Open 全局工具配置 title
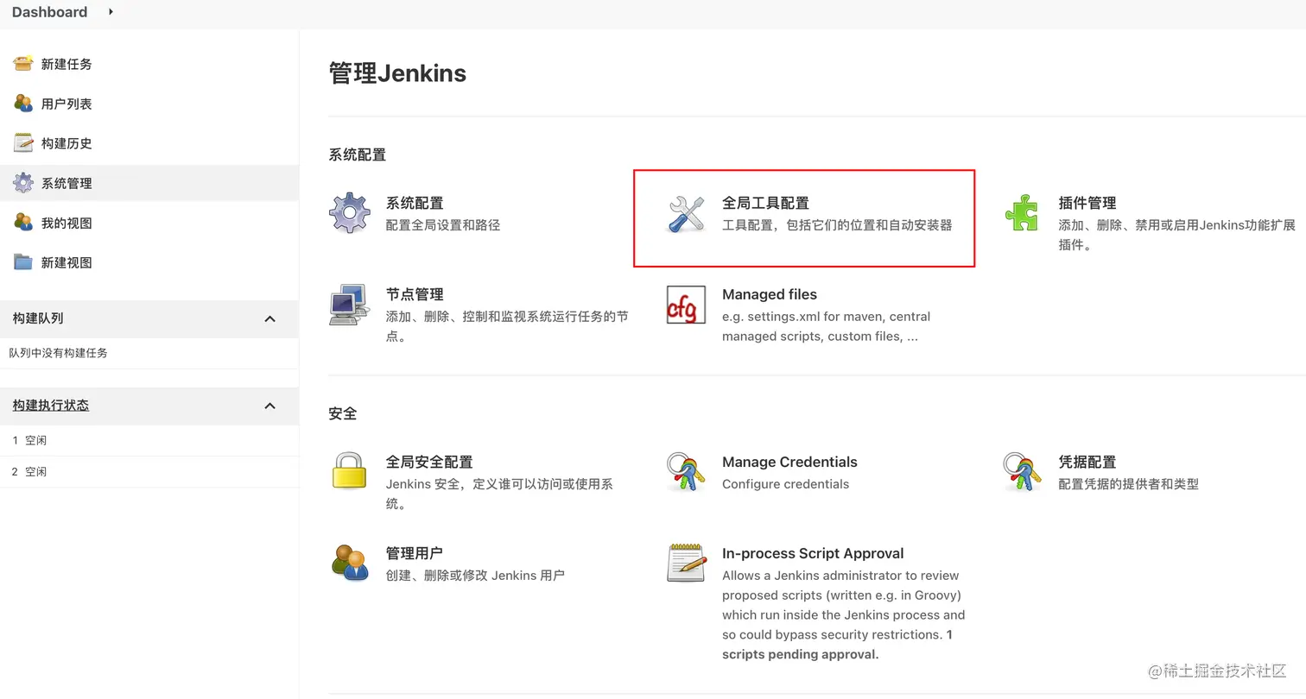Screen dimensions: 1306x699 tap(765, 203)
